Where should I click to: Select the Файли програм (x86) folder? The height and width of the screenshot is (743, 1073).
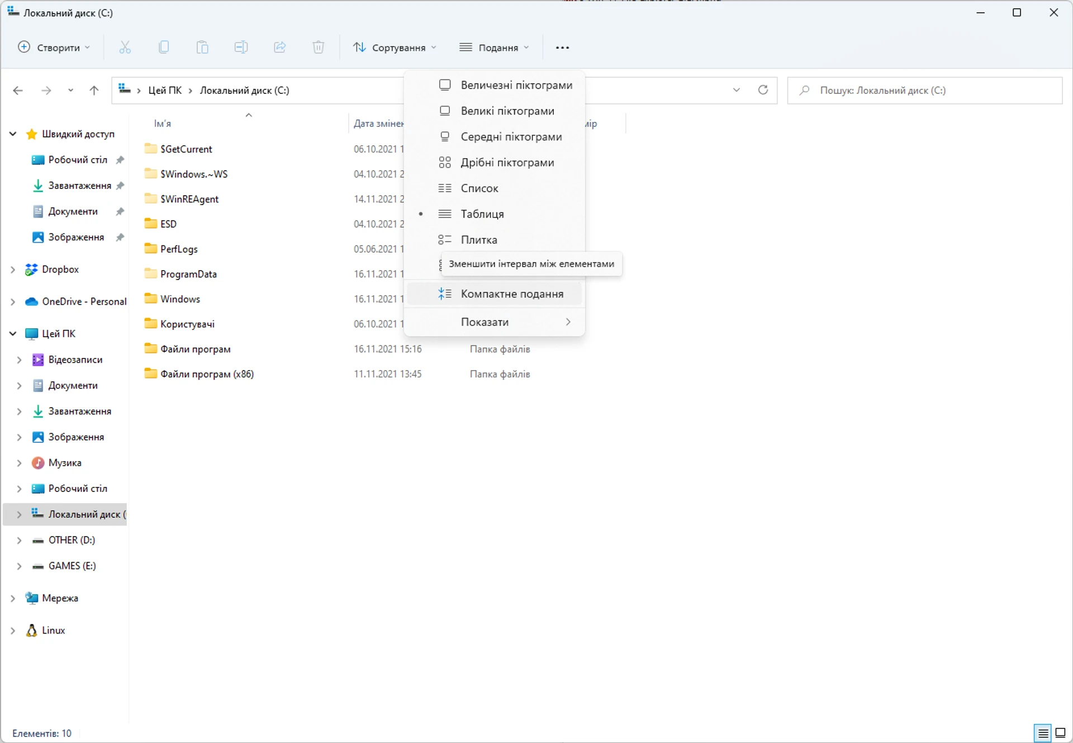(x=207, y=374)
